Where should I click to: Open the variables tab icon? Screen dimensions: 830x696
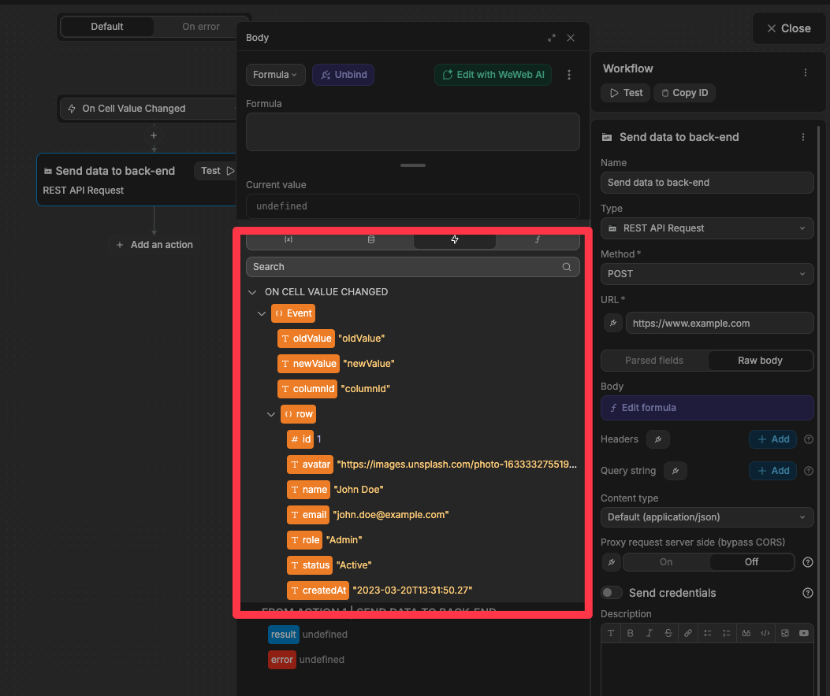click(288, 239)
